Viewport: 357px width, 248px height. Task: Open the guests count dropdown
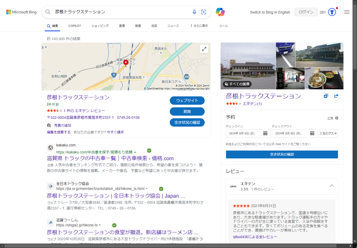coord(328,133)
